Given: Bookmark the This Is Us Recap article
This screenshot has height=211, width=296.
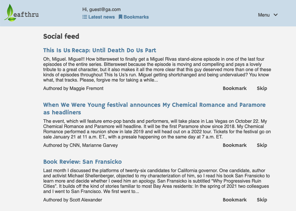Looking at the screenshot, I should (x=235, y=88).
